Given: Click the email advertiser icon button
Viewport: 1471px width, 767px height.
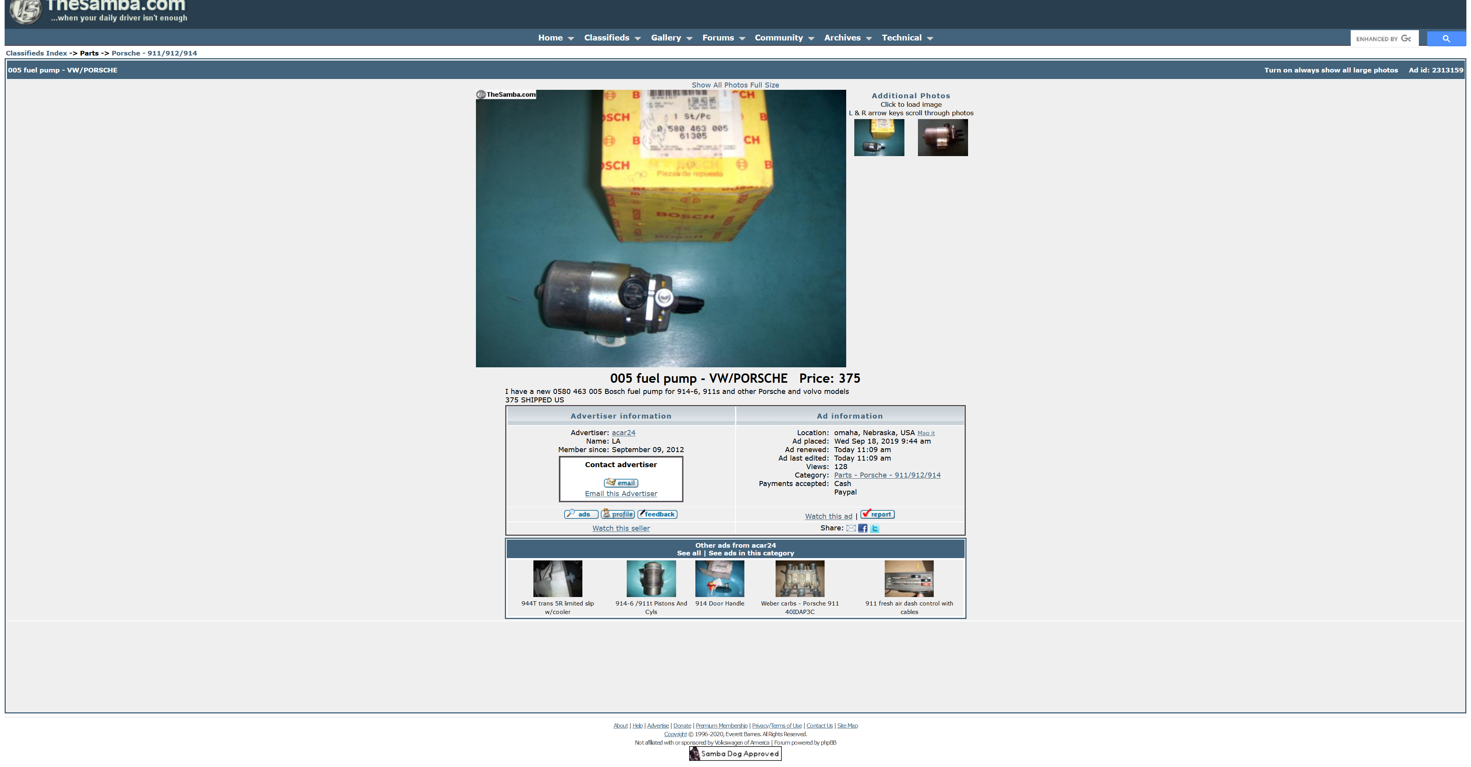Looking at the screenshot, I should [x=621, y=483].
